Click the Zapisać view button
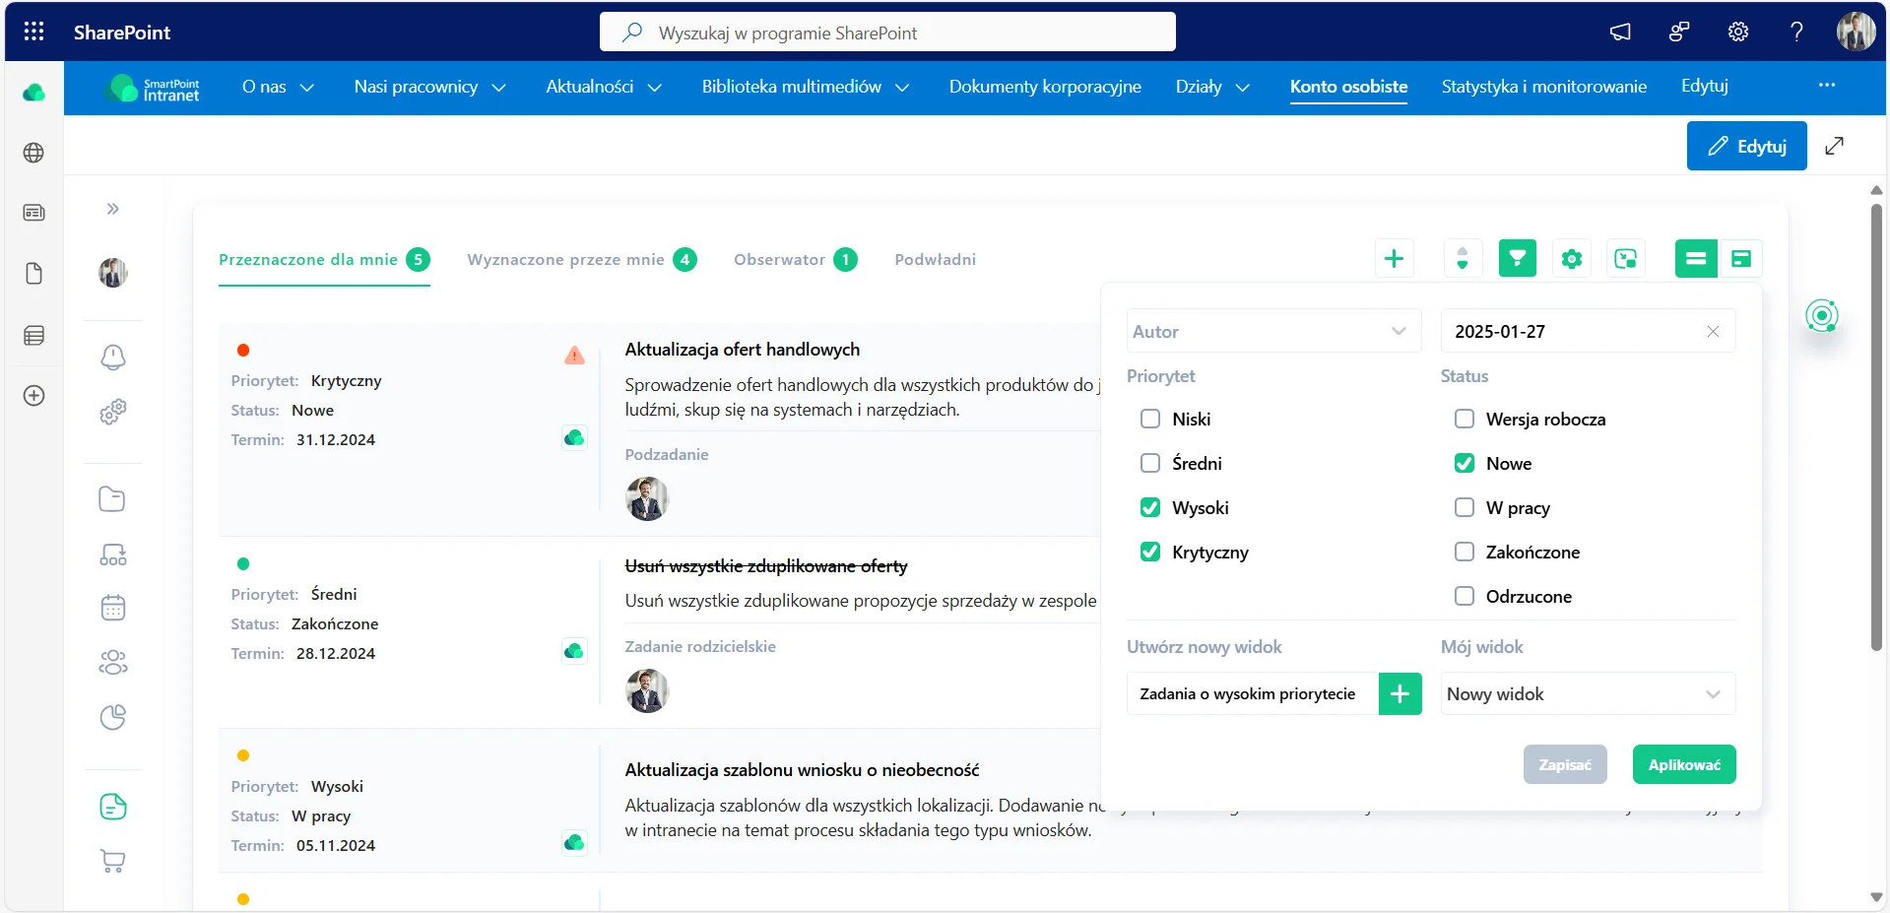Screen dimensions: 1890x913 [1565, 765]
